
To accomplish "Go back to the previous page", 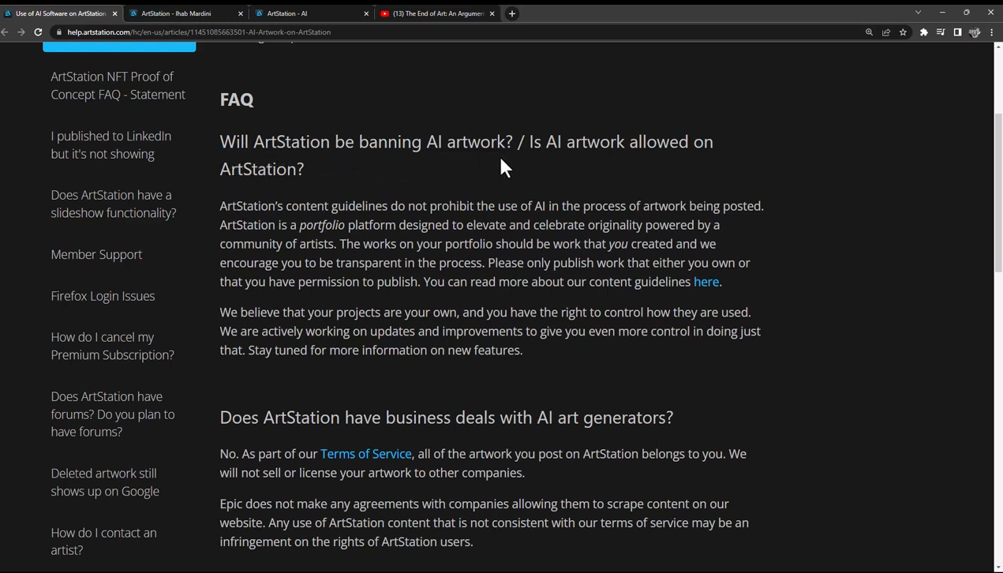I will [x=6, y=32].
